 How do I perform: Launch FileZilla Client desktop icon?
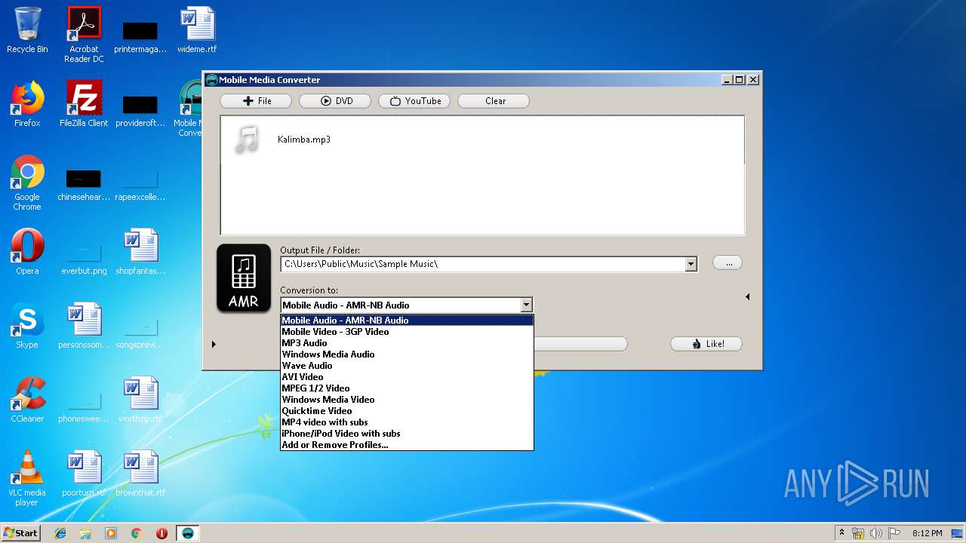click(x=84, y=104)
